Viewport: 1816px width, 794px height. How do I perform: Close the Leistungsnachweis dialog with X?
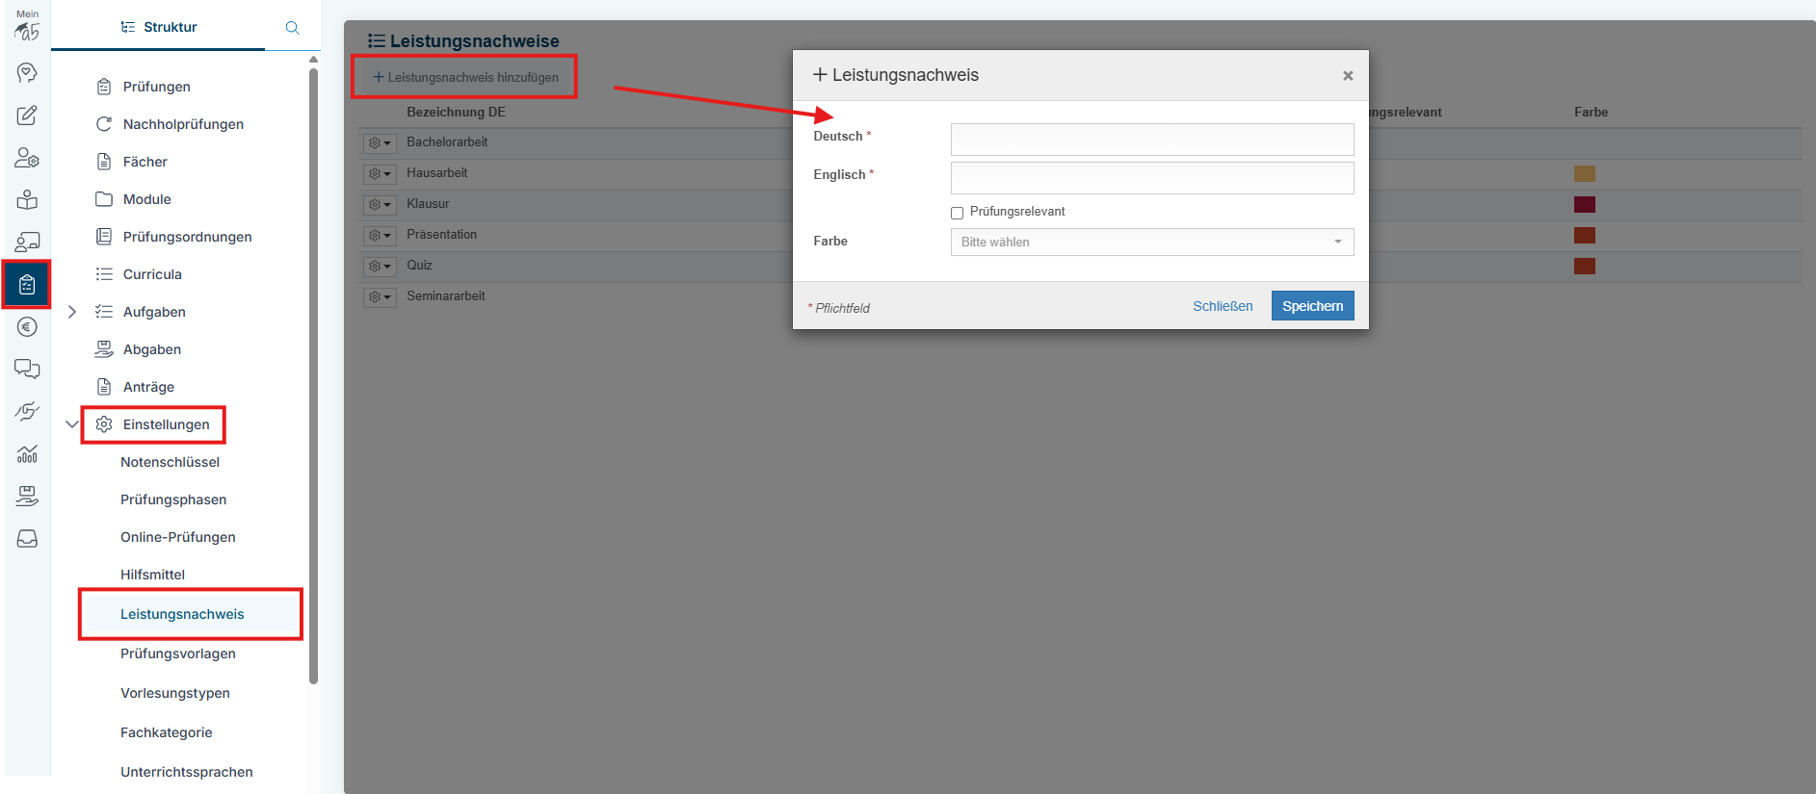coord(1348,76)
